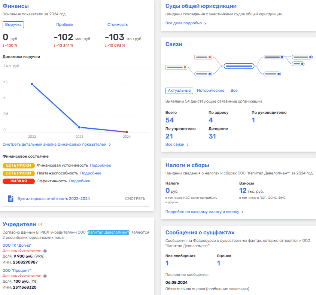The image size is (316, 295).
Task: Click the help icon under ООО ГК "Догма"
Action: point(45,251)
